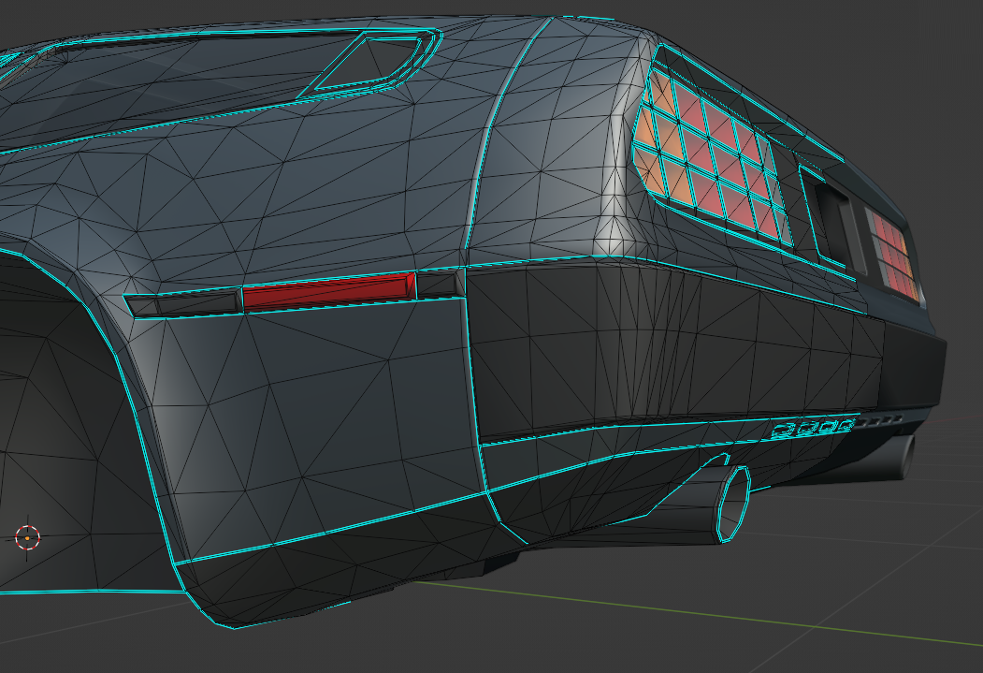Click the small right taillight grid
The width and height of the screenshot is (983, 673).
pos(894,256)
